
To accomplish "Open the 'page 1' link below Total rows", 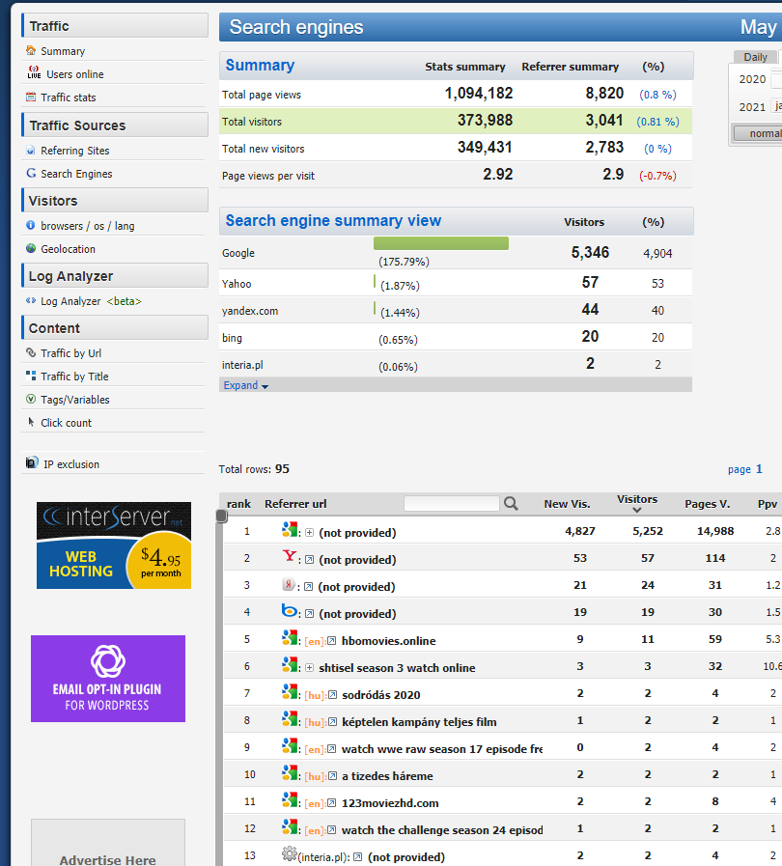I will [x=744, y=468].
